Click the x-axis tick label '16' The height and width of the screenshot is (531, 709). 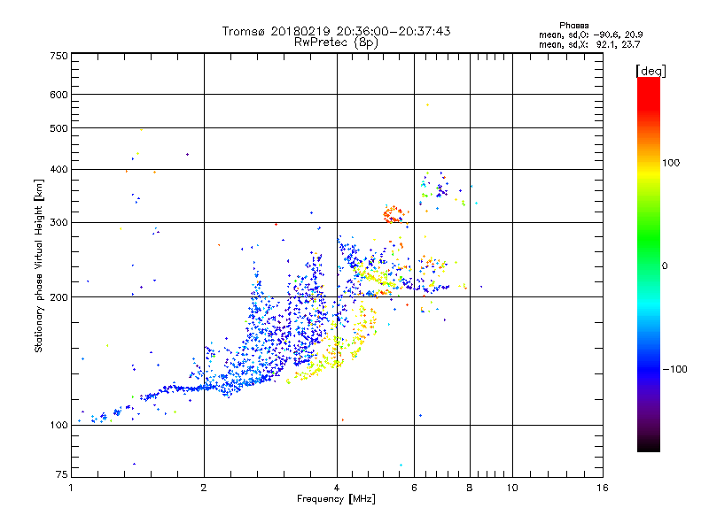(x=603, y=488)
